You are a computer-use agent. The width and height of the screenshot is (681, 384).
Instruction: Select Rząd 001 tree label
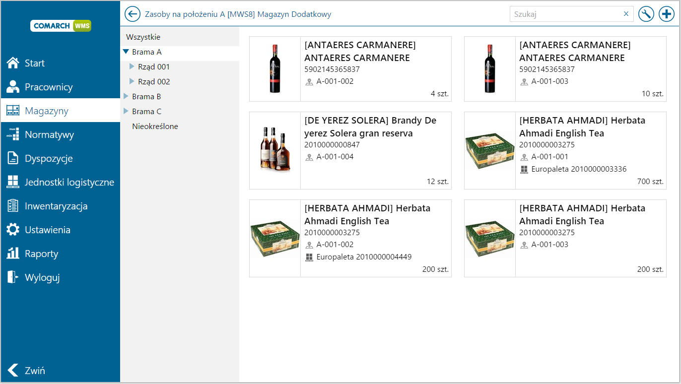click(x=154, y=66)
